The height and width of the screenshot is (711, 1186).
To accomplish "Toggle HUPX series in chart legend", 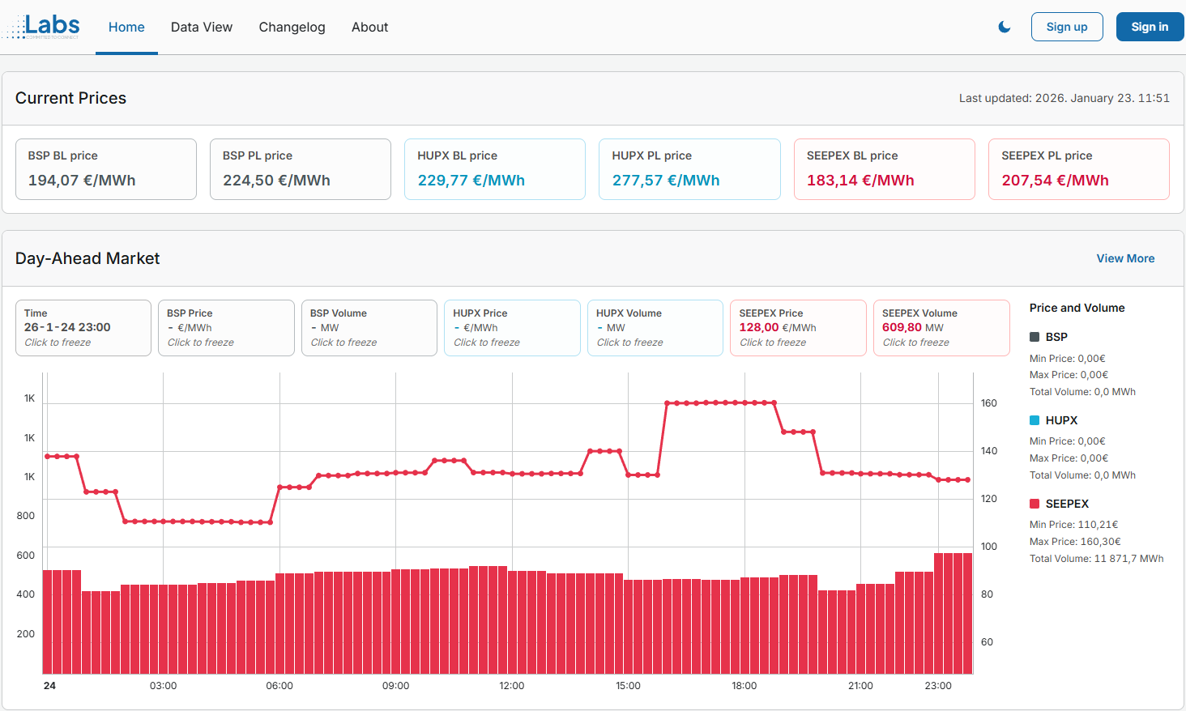I will (1060, 420).
